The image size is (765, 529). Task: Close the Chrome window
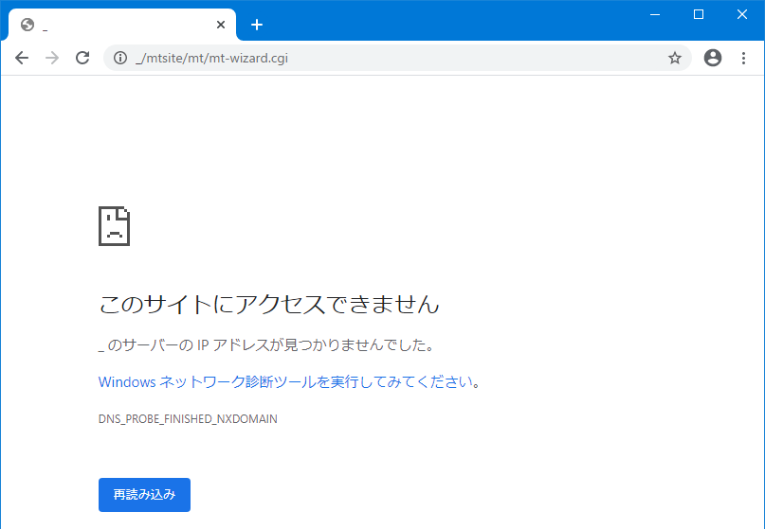742,14
